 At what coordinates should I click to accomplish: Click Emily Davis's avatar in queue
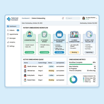25,75
